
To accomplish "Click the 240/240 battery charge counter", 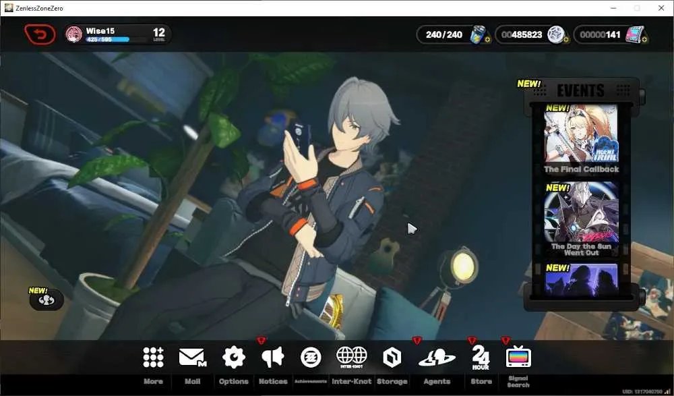I will pyautogui.click(x=444, y=34).
